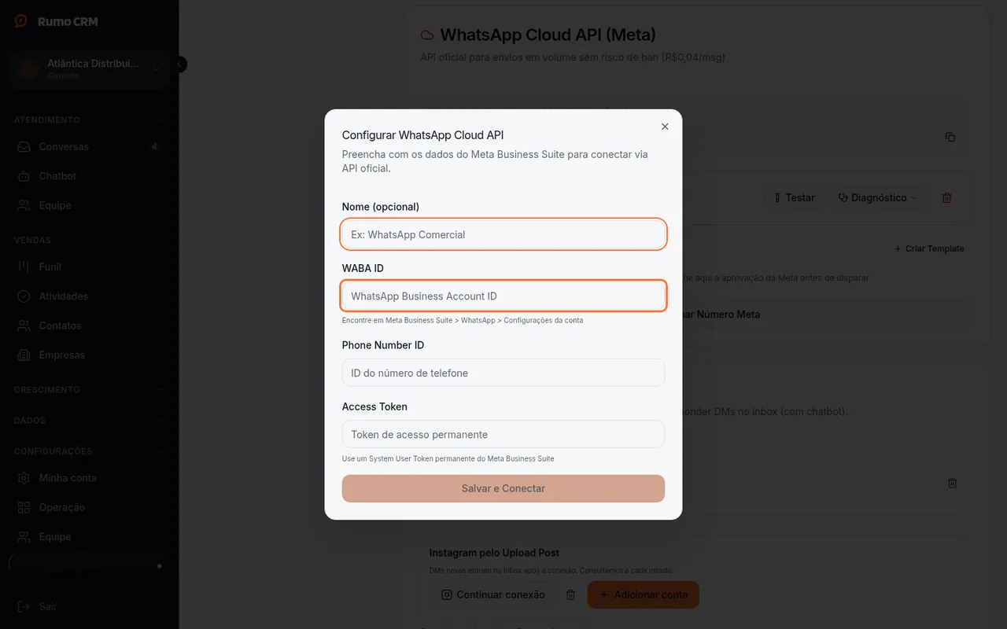This screenshot has height=629, width=1007.
Task: Focus the WABA ID text field
Action: click(503, 296)
